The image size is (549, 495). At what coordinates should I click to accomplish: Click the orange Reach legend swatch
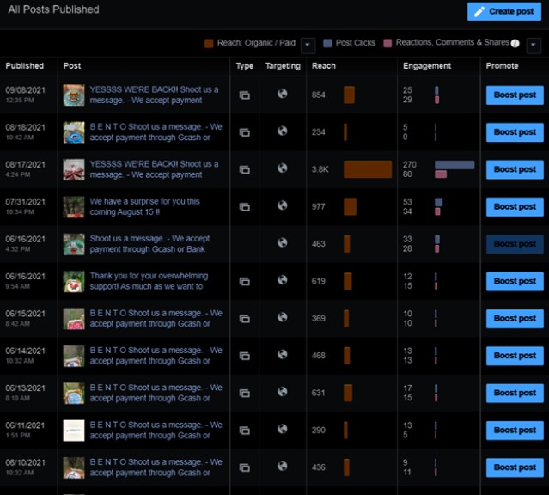209,44
